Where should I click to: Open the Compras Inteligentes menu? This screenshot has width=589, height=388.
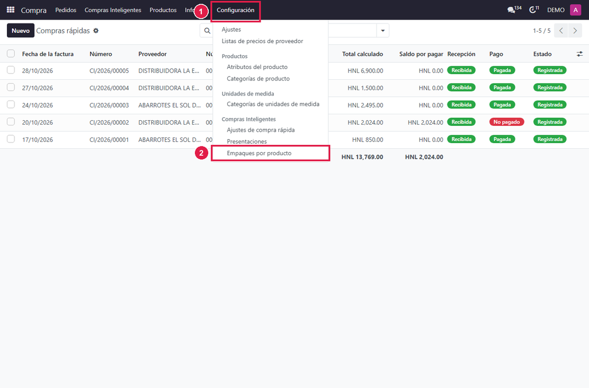(113, 10)
